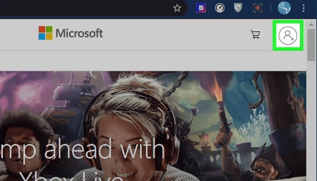Go to the Microsoft wordmark link
The width and height of the screenshot is (317, 181).
click(x=79, y=33)
